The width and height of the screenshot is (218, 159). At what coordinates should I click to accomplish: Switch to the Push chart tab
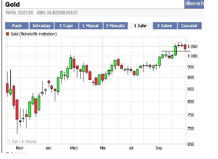point(17,26)
